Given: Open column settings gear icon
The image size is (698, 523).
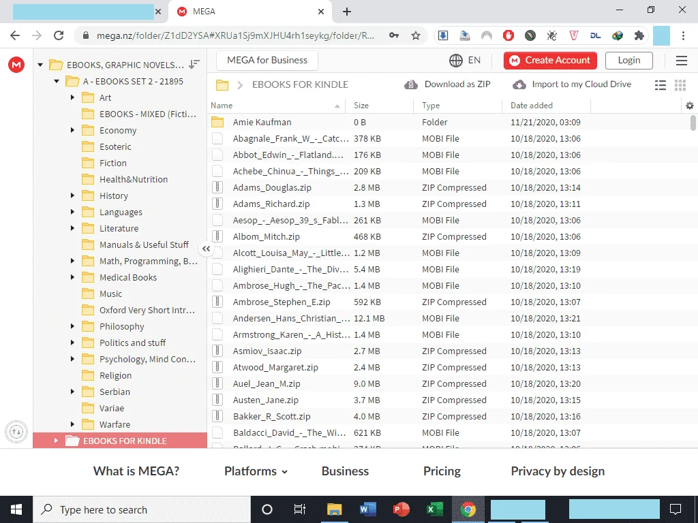Looking at the screenshot, I should [x=690, y=106].
